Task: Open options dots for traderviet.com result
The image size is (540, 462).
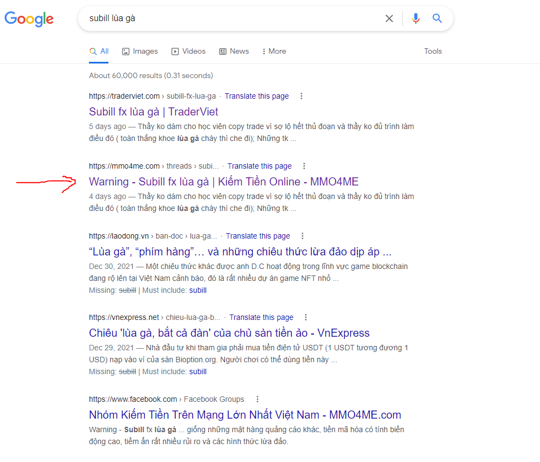Action: 301,96
